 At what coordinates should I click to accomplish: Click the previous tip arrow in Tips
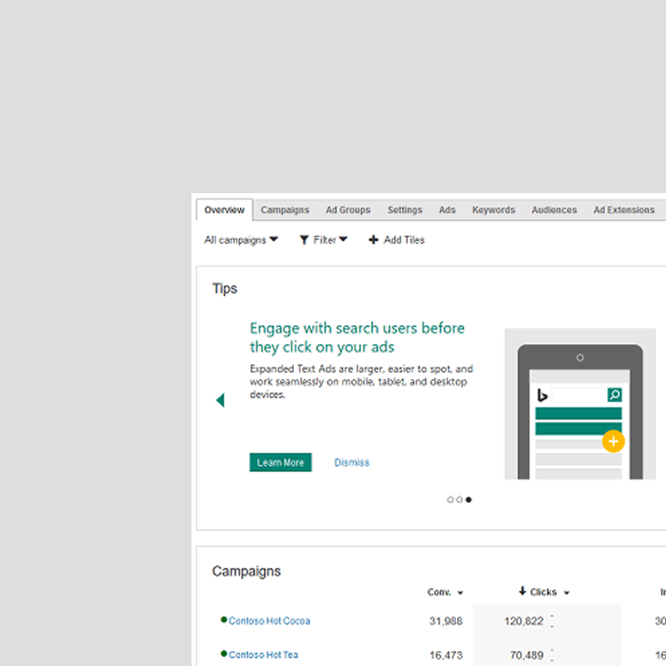coord(220,400)
